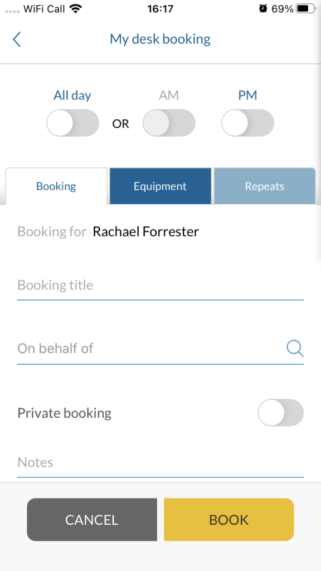The image size is (321, 571).
Task: Turn on the PM toggle
Action: [x=247, y=123]
